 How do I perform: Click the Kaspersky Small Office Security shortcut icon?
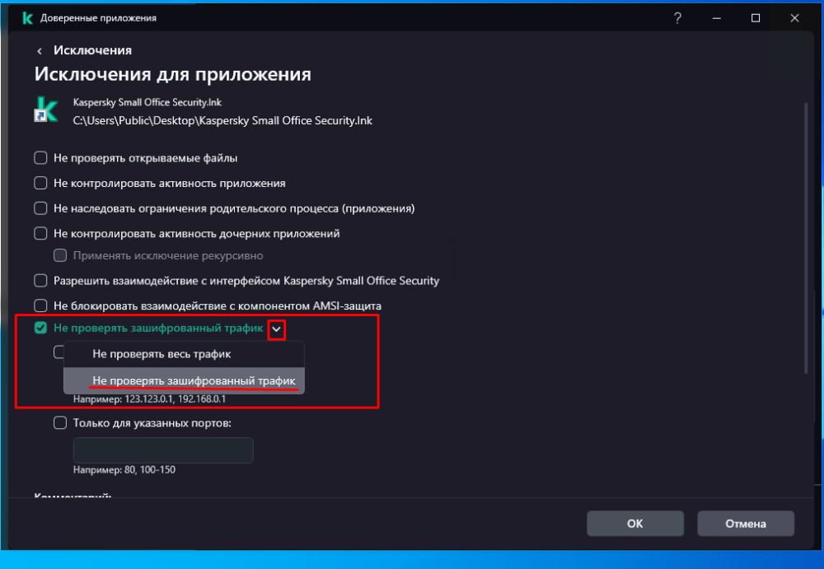(45, 110)
